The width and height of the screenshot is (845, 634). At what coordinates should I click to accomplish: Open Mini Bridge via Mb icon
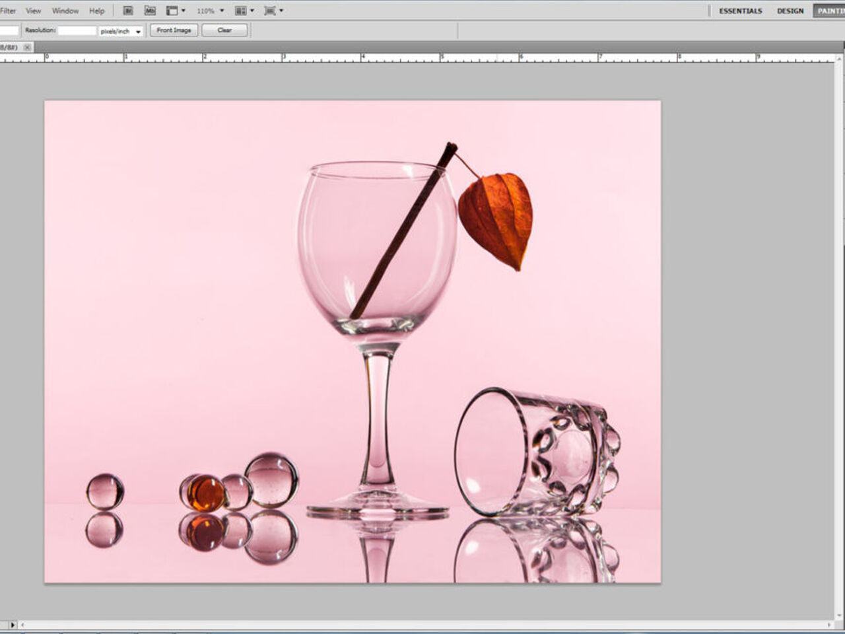click(150, 11)
